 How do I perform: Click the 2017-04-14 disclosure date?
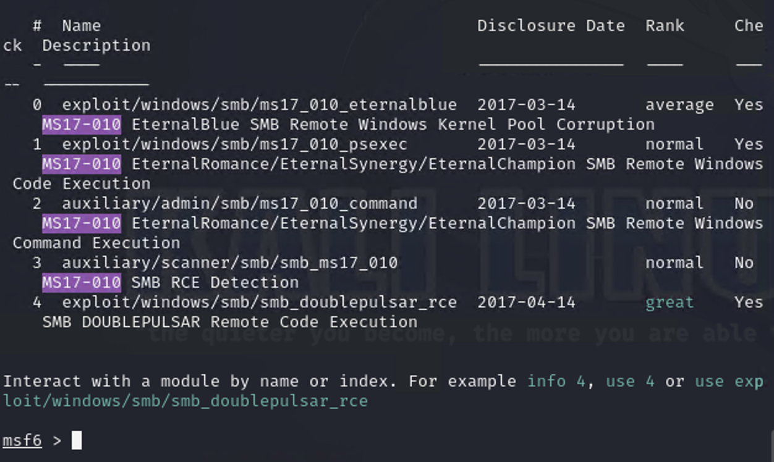526,303
